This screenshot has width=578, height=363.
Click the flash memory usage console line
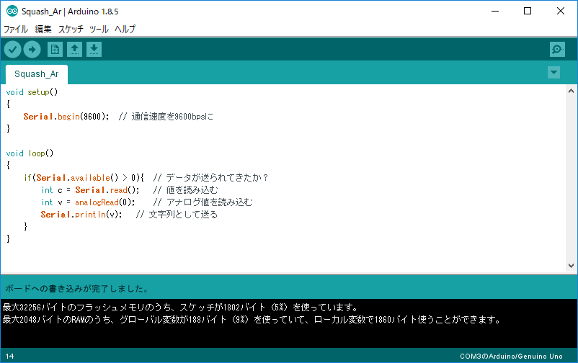pyautogui.click(x=180, y=307)
